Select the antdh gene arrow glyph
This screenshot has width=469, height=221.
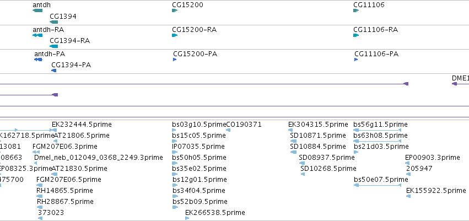pyautogui.click(x=37, y=10)
